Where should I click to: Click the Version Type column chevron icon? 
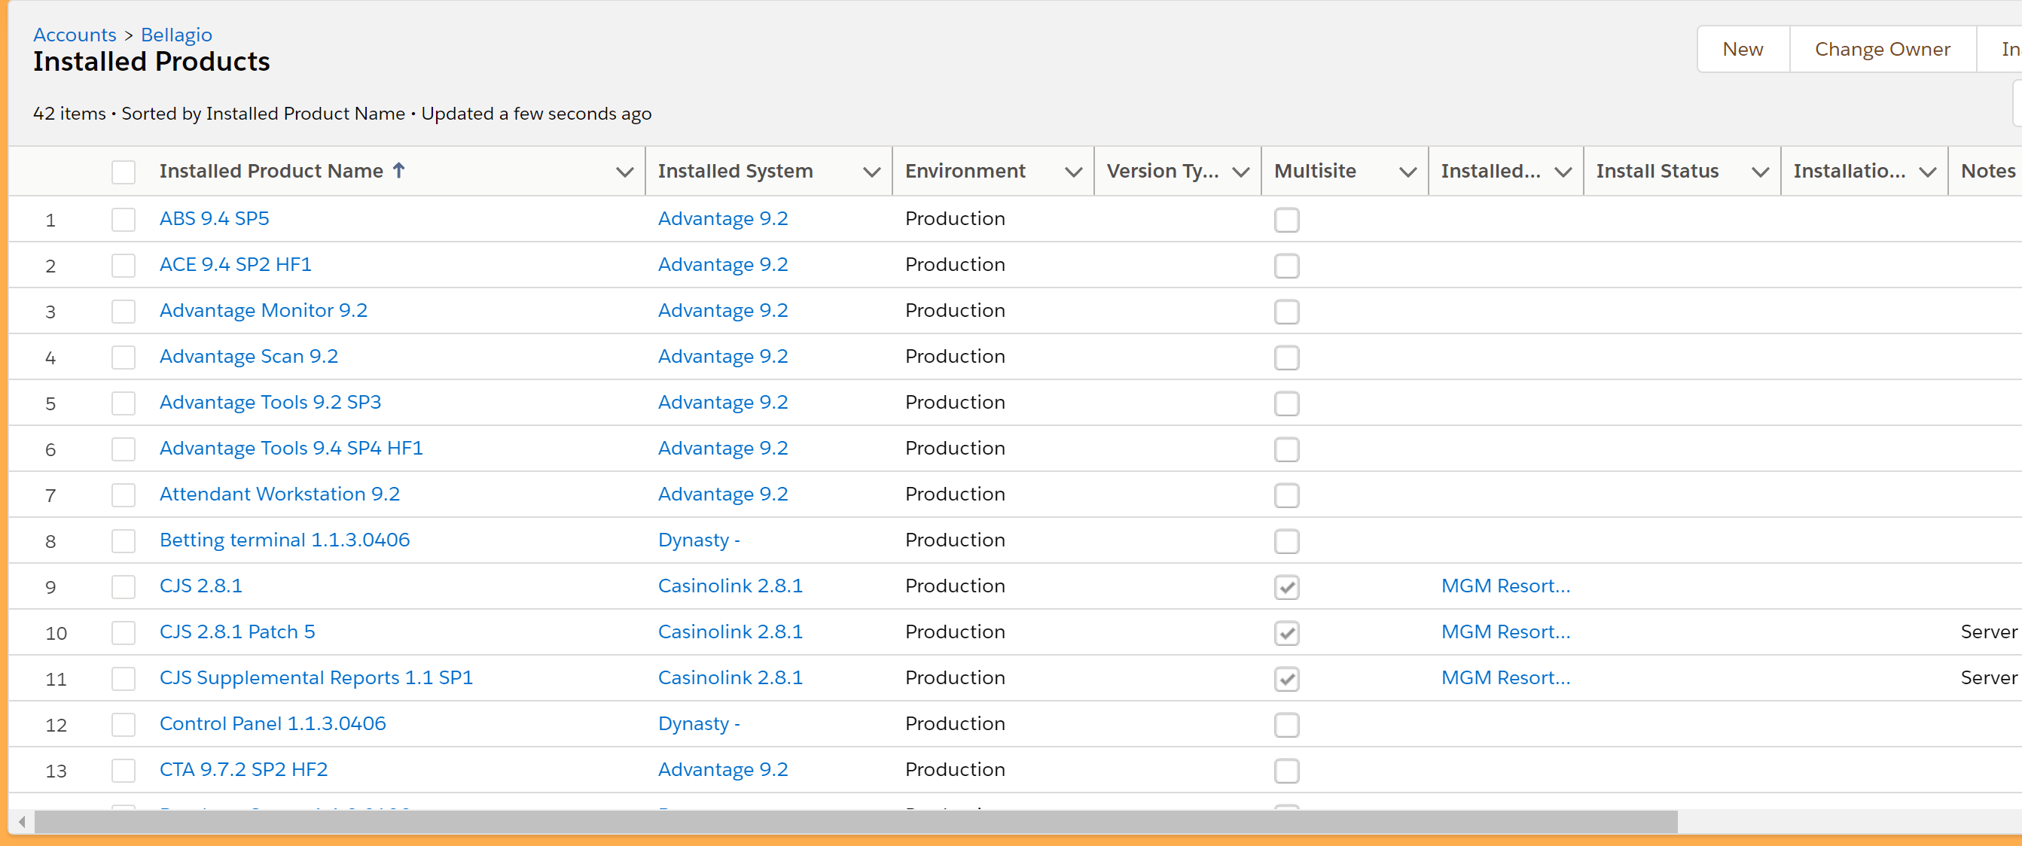click(1240, 172)
